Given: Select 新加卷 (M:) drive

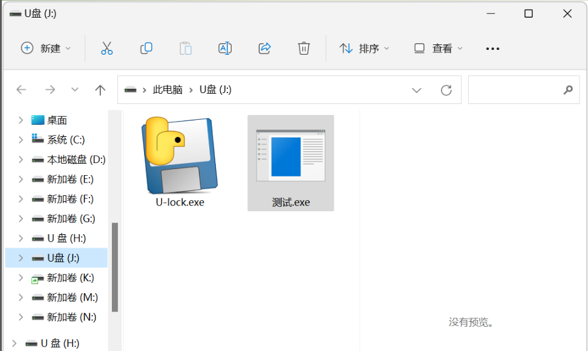Looking at the screenshot, I should click(57, 297).
